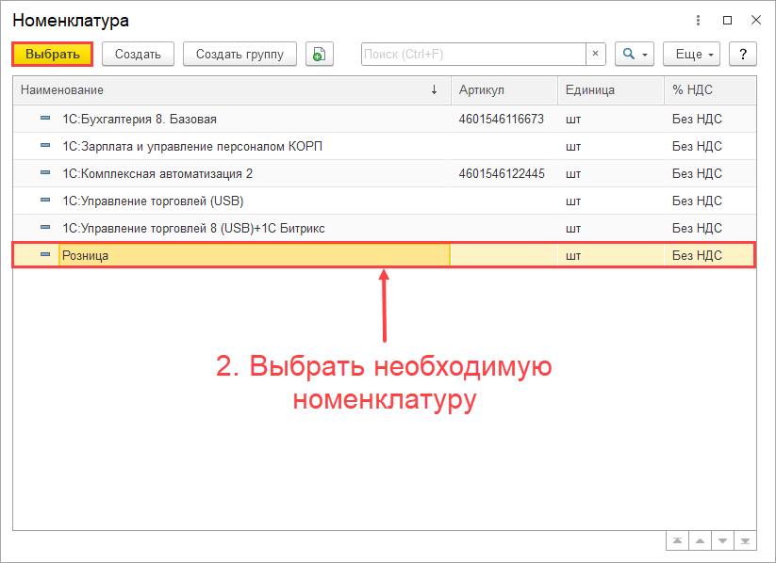Image resolution: width=776 pixels, height=563 pixels.
Task: Open the window options ellipsis menu
Action: click(x=698, y=20)
